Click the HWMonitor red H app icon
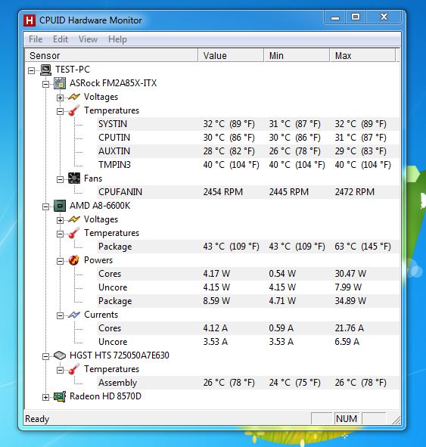 [x=30, y=20]
